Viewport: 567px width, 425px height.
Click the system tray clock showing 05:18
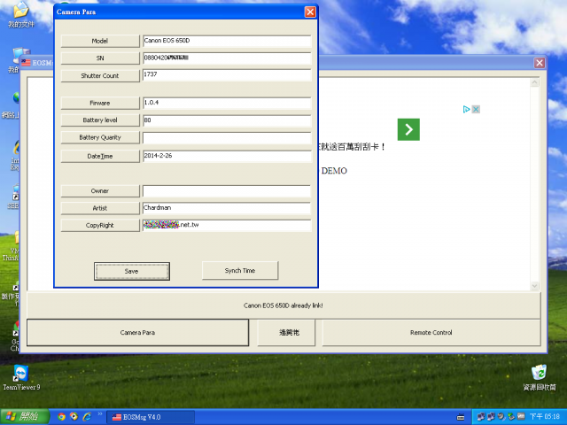545,416
